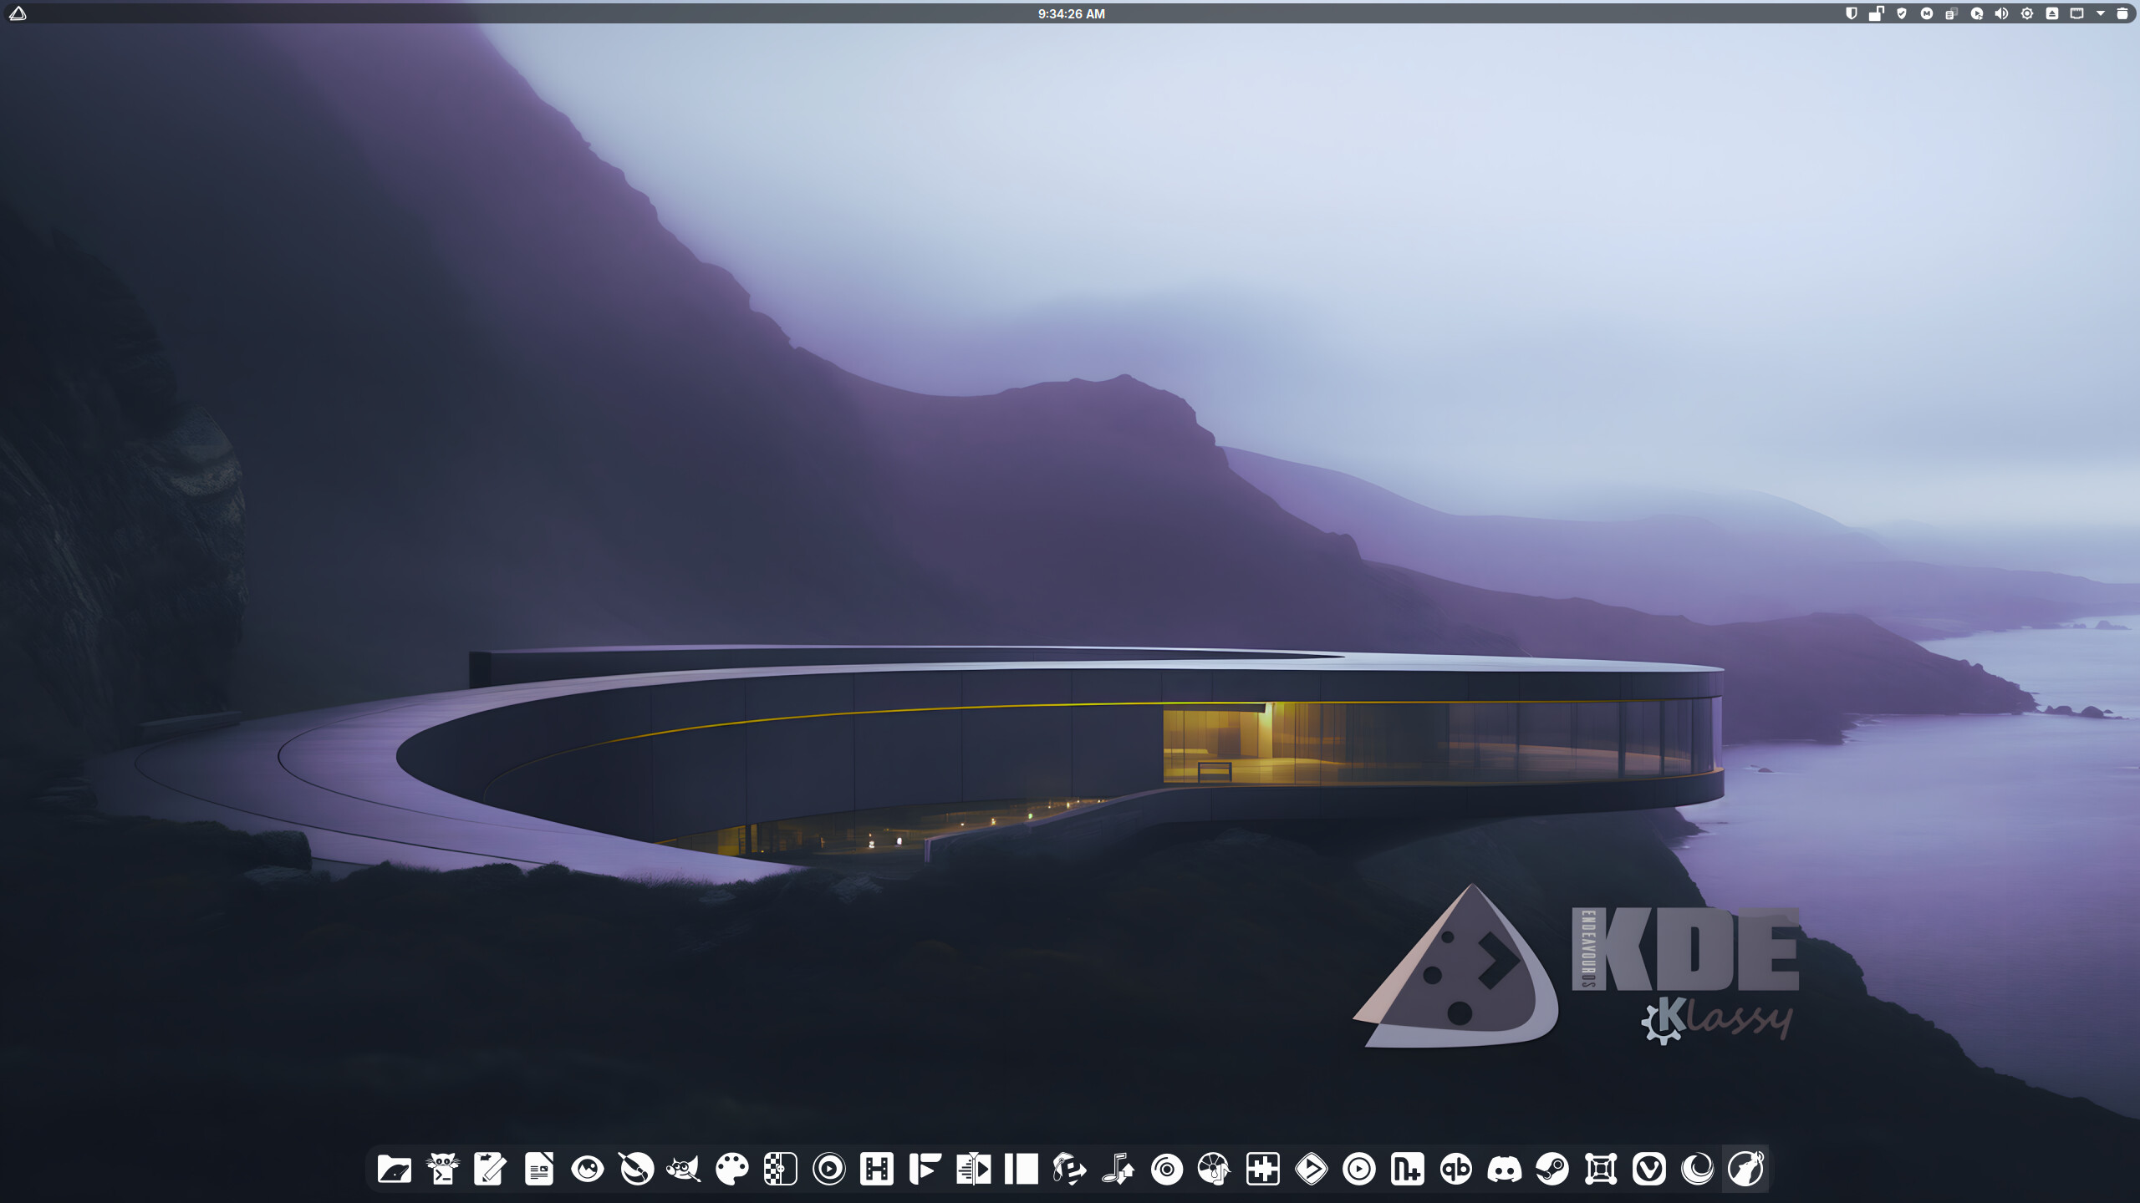Image resolution: width=2140 pixels, height=1203 pixels.
Task: Expand hidden system tray icons arrow
Action: tap(2100, 13)
